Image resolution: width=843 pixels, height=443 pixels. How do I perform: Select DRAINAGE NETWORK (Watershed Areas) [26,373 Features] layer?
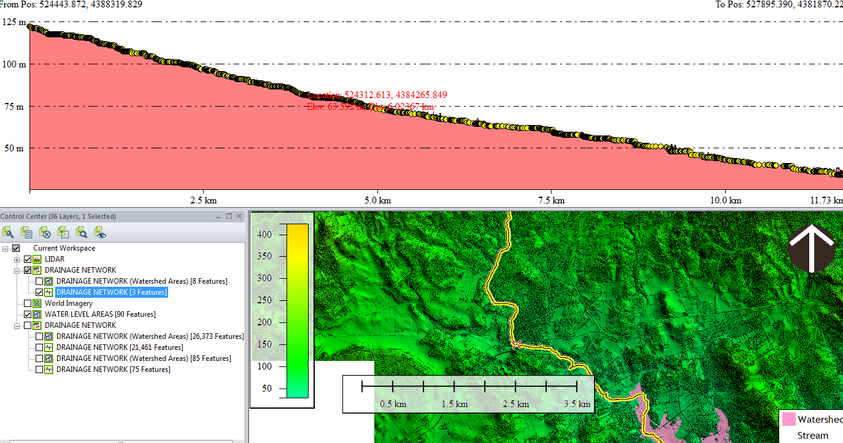point(150,336)
